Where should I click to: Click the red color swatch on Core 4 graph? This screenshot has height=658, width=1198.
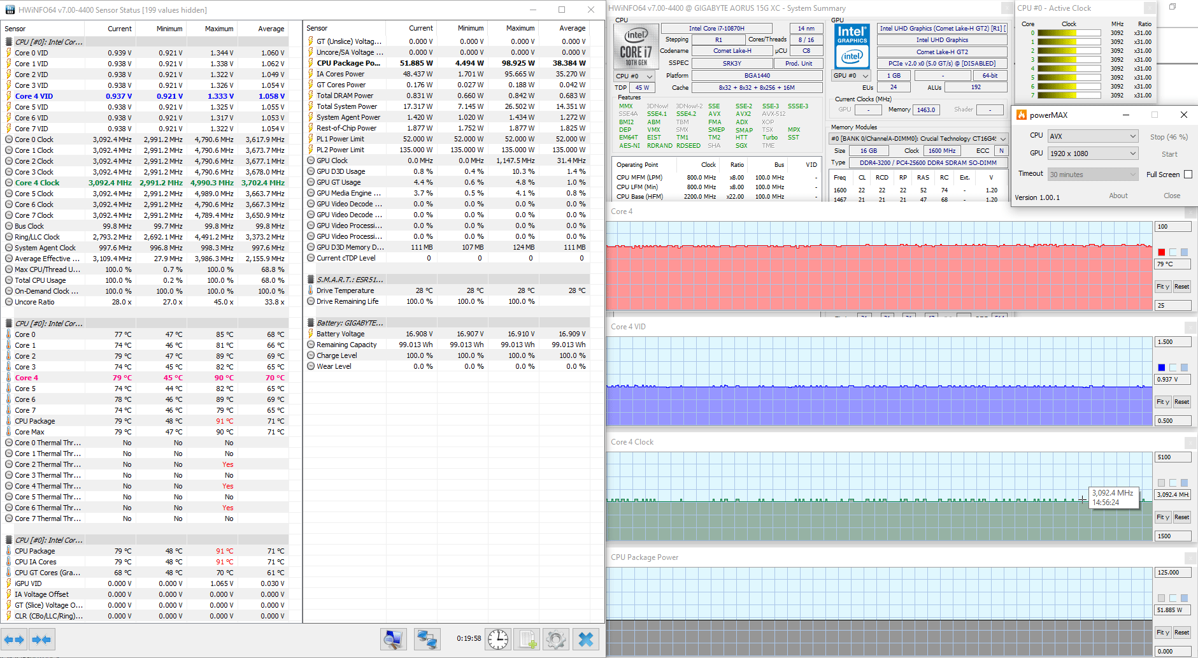1162,252
